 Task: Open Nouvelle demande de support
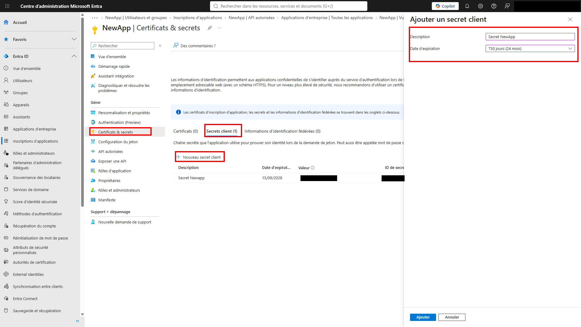(x=125, y=222)
